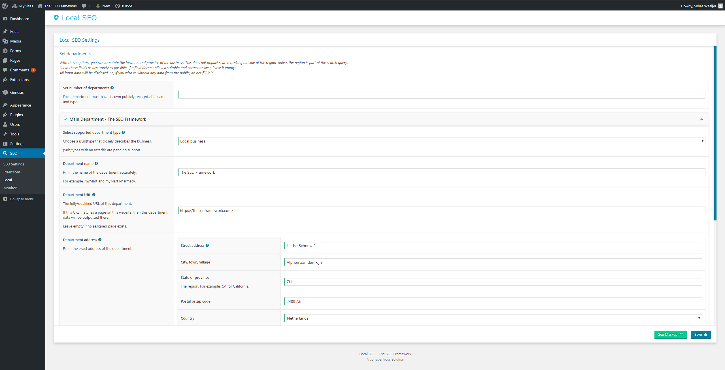
Task: Click the number of departments field
Action: click(441, 95)
